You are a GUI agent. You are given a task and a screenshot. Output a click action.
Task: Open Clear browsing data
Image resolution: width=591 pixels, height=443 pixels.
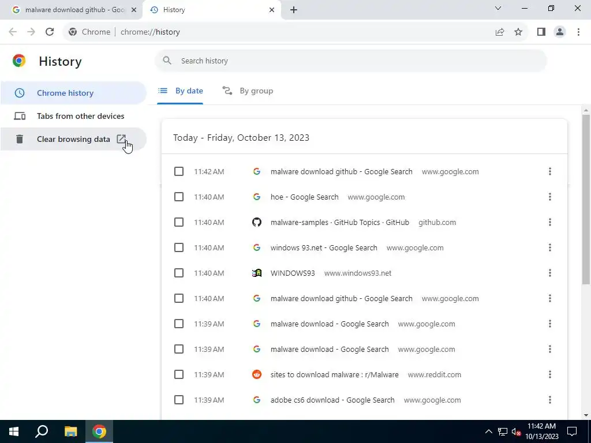click(73, 139)
